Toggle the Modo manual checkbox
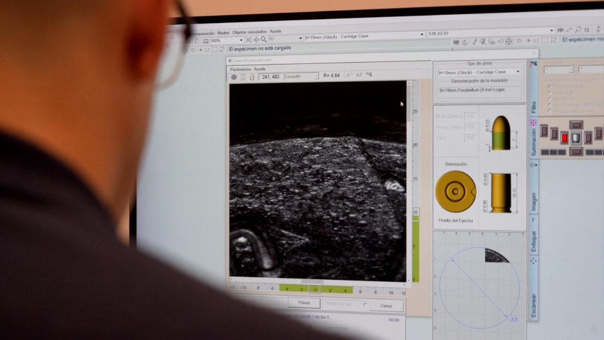This screenshot has width=604, height=340. pyautogui.click(x=365, y=305)
